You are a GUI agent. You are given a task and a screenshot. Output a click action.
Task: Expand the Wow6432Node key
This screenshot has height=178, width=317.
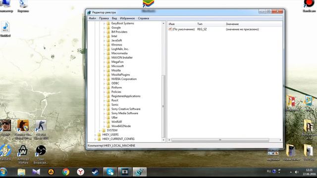(x=104, y=126)
